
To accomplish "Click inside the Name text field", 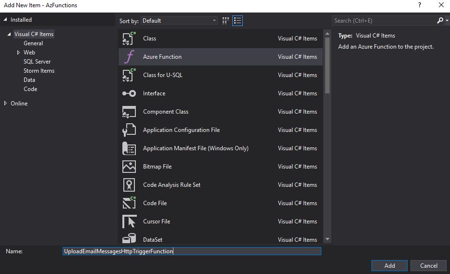I will 192,251.
